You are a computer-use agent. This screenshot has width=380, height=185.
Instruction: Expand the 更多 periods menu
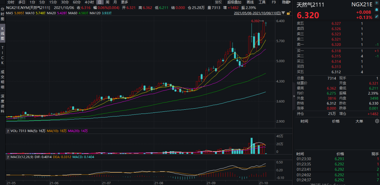coord(125,2)
